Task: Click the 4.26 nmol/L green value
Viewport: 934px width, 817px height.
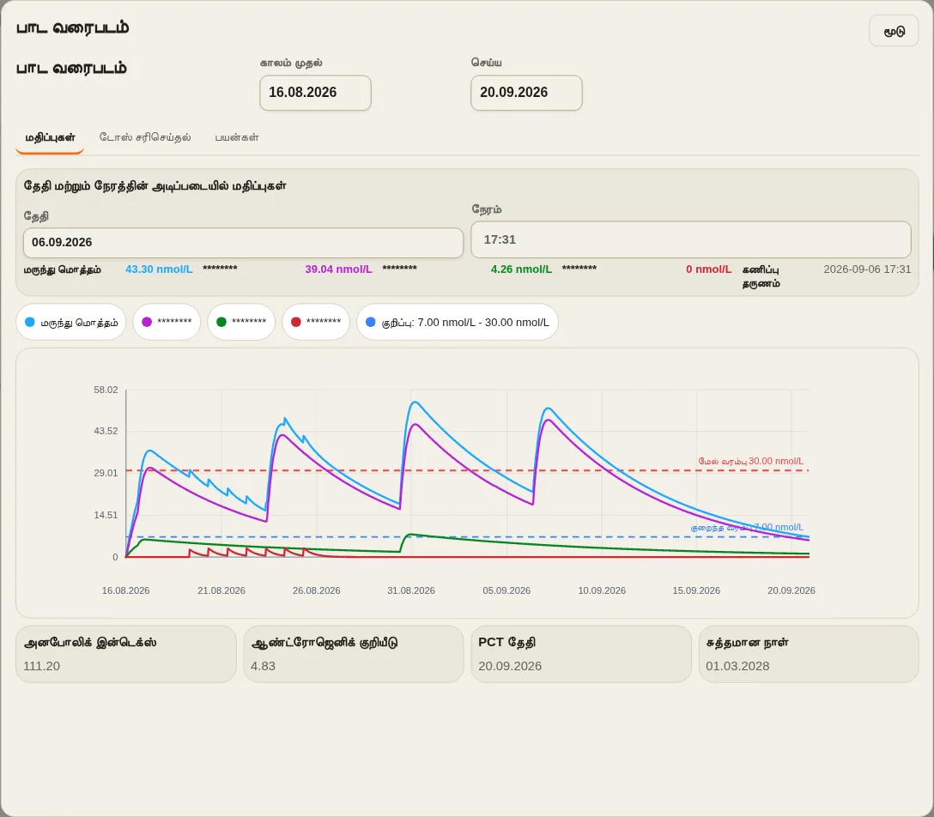Action: pyautogui.click(x=521, y=269)
